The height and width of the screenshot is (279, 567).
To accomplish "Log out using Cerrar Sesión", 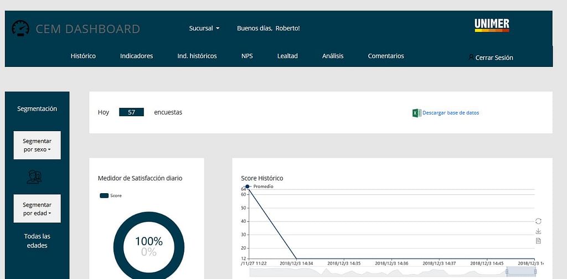I will pyautogui.click(x=494, y=58).
